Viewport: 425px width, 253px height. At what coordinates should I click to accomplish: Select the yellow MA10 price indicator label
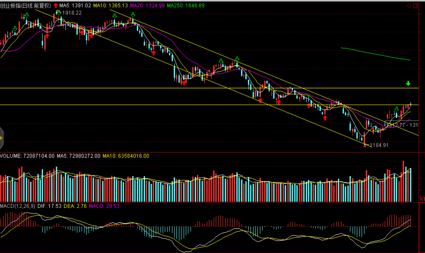(110, 5)
